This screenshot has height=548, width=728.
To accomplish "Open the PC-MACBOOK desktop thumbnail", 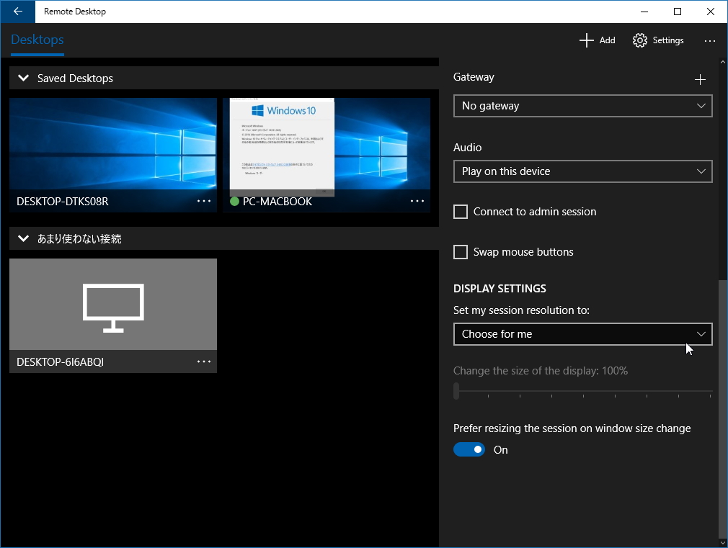I will (327, 144).
